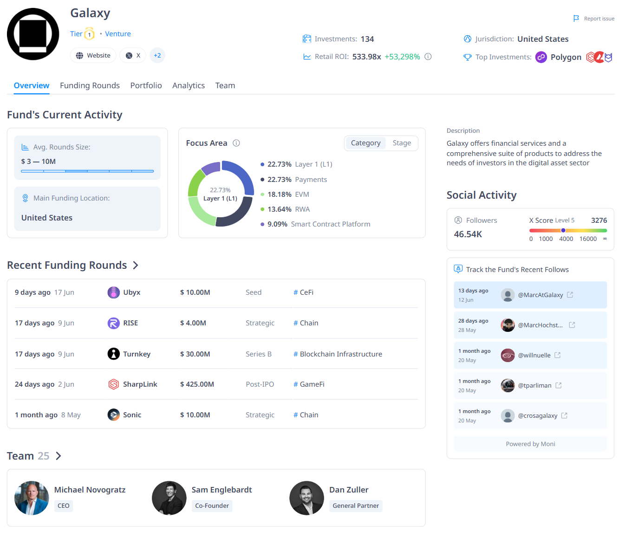This screenshot has height=538, width=631.
Task: Click the Galaxy fund logo
Action: point(33,34)
